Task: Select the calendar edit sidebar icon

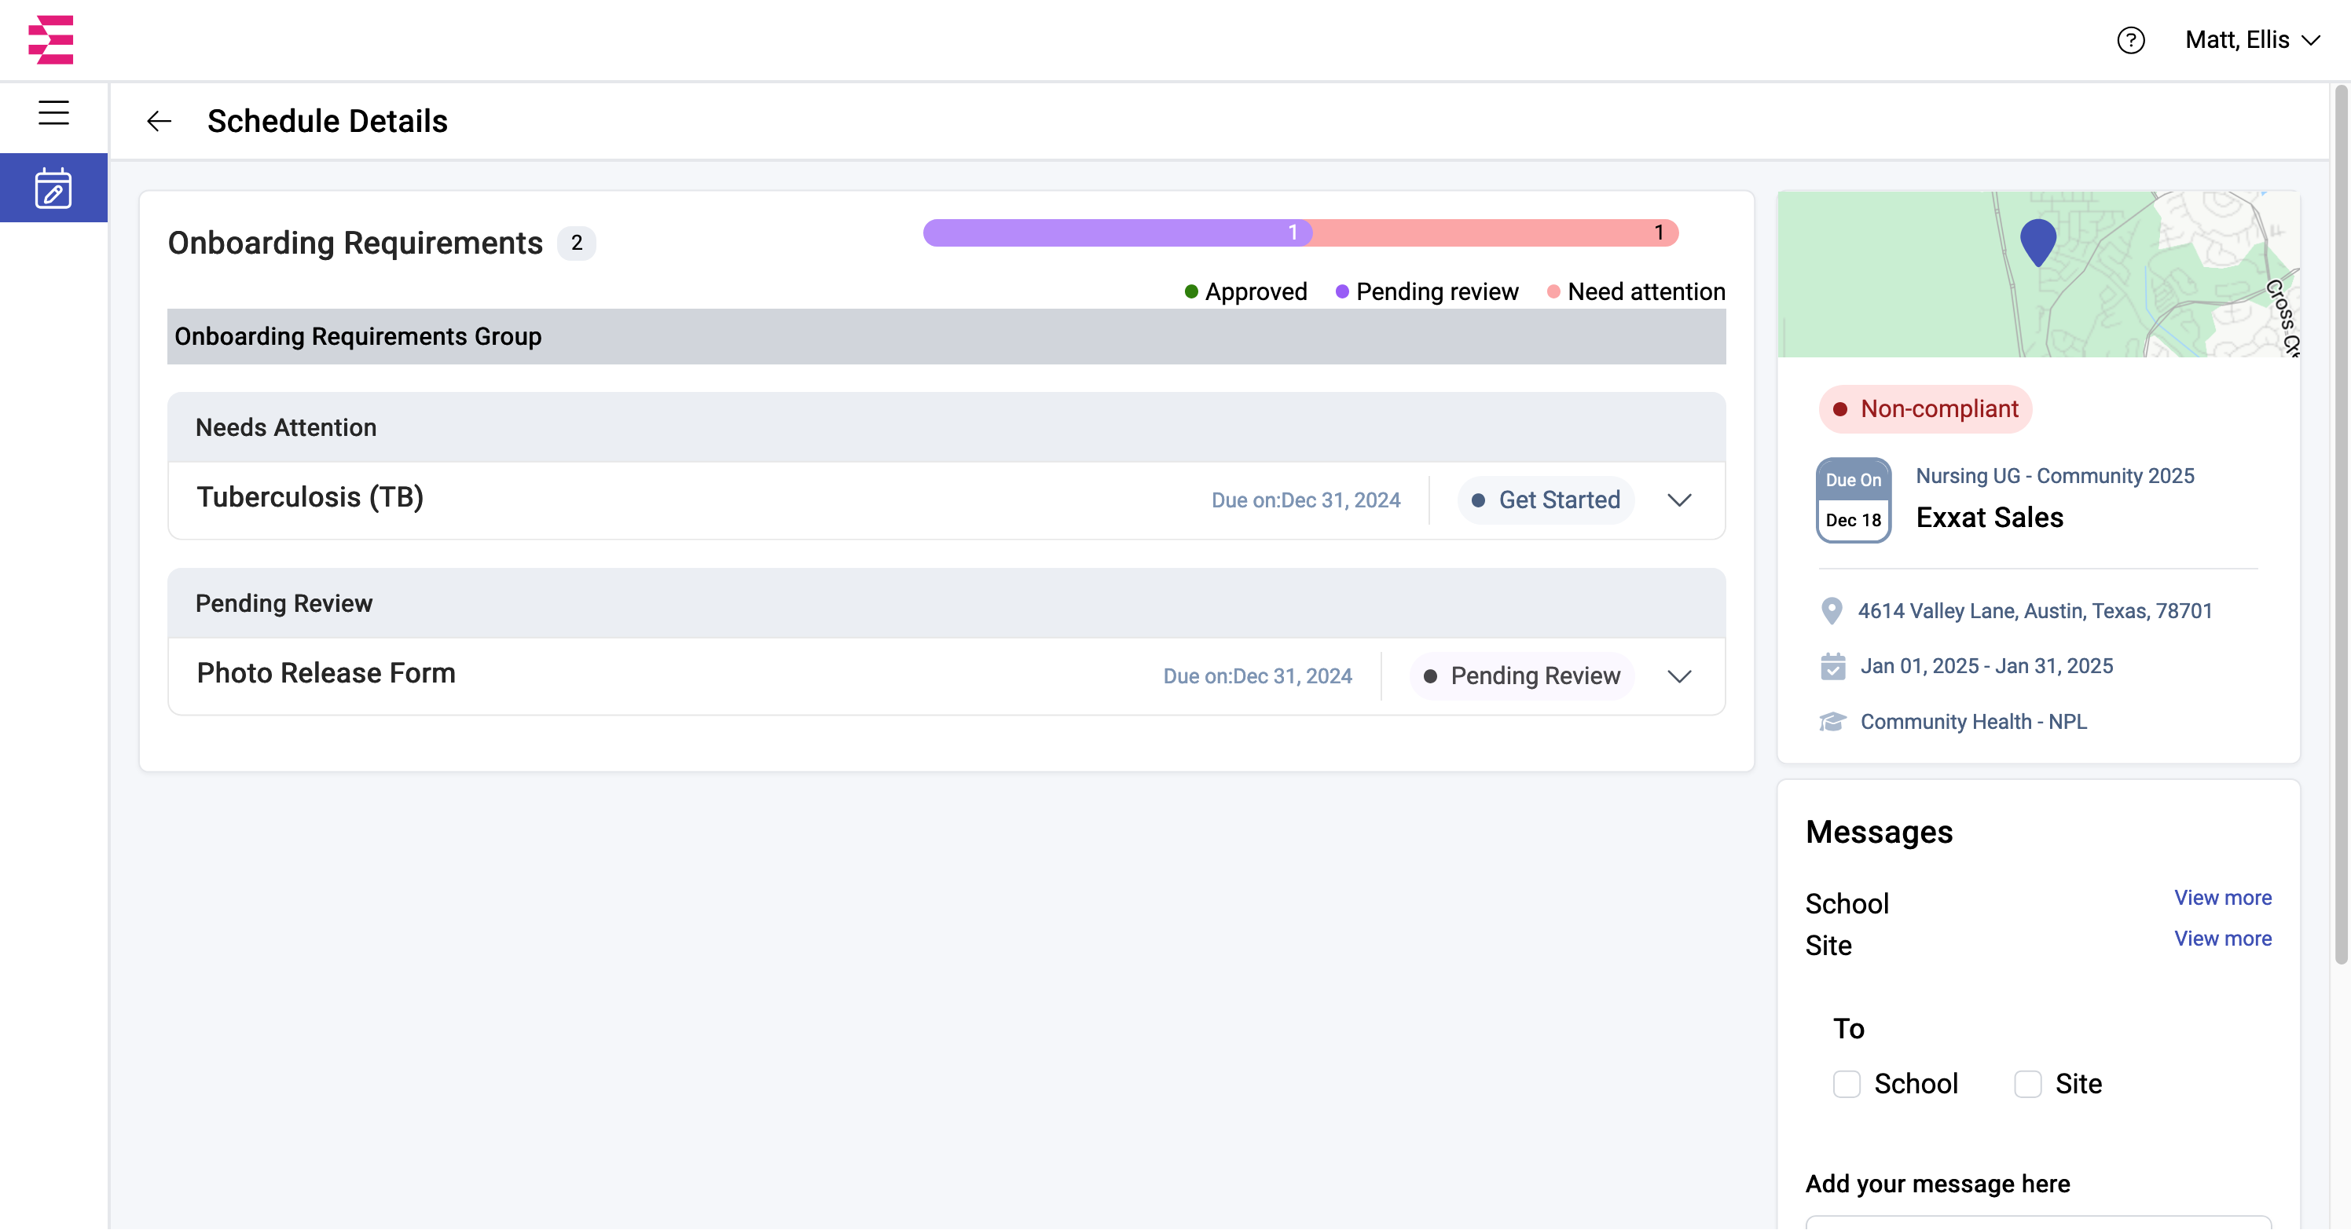Action: [x=54, y=188]
